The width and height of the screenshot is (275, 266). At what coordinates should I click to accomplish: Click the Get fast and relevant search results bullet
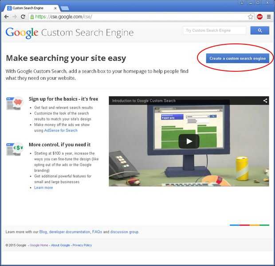point(63,107)
